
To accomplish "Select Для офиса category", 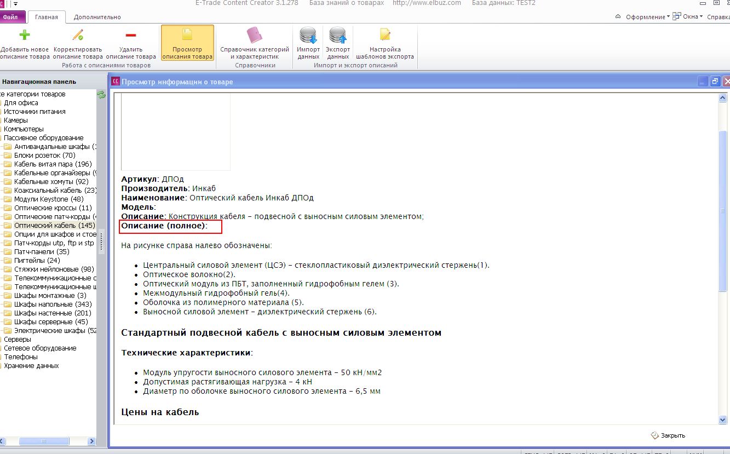I will tap(21, 103).
